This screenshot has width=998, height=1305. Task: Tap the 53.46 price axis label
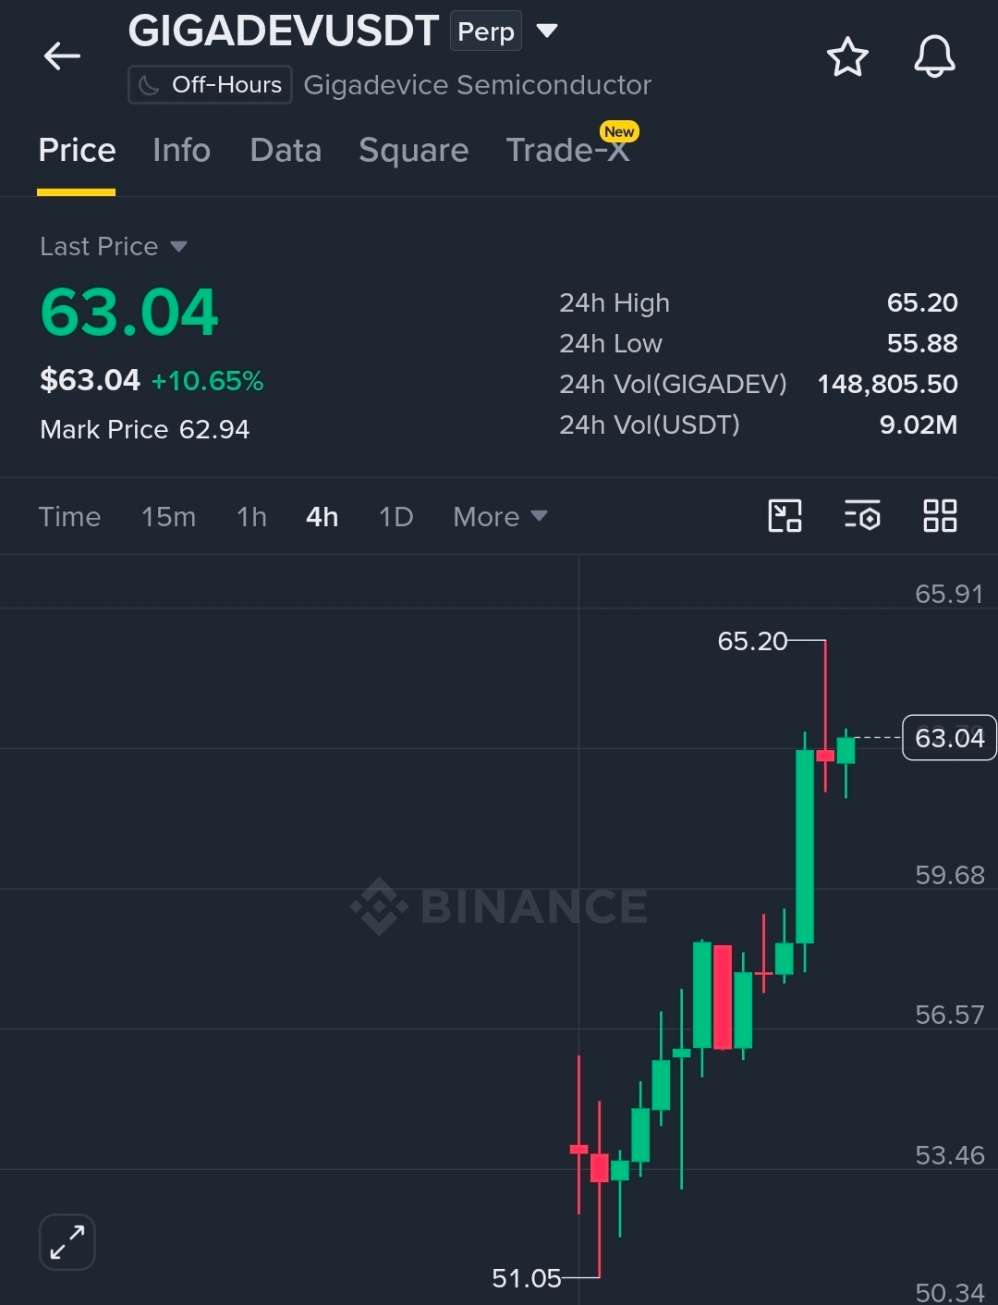[x=949, y=1155]
